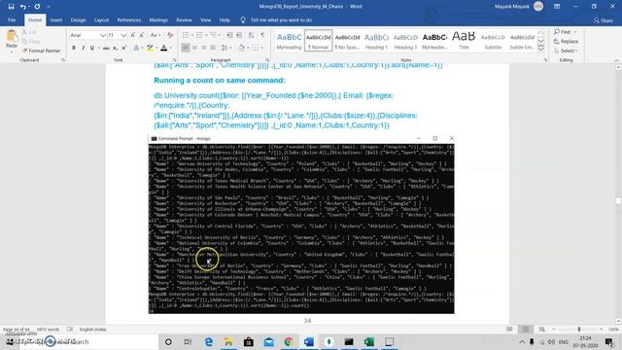
Task: Apply yellow text highlight color
Action: pyautogui.click(x=149, y=48)
